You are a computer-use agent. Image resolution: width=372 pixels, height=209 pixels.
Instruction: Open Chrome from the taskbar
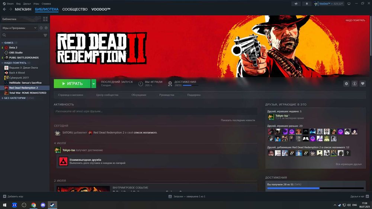pos(33,205)
